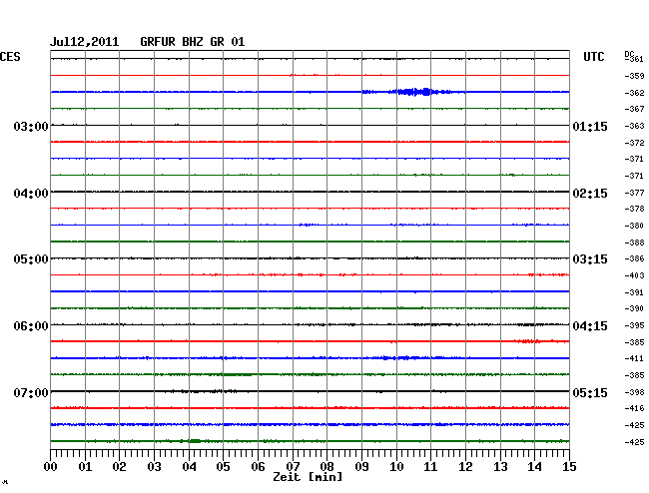The image size is (649, 493).
Task: Click the DC offset value -398
Action: pyautogui.click(x=634, y=392)
